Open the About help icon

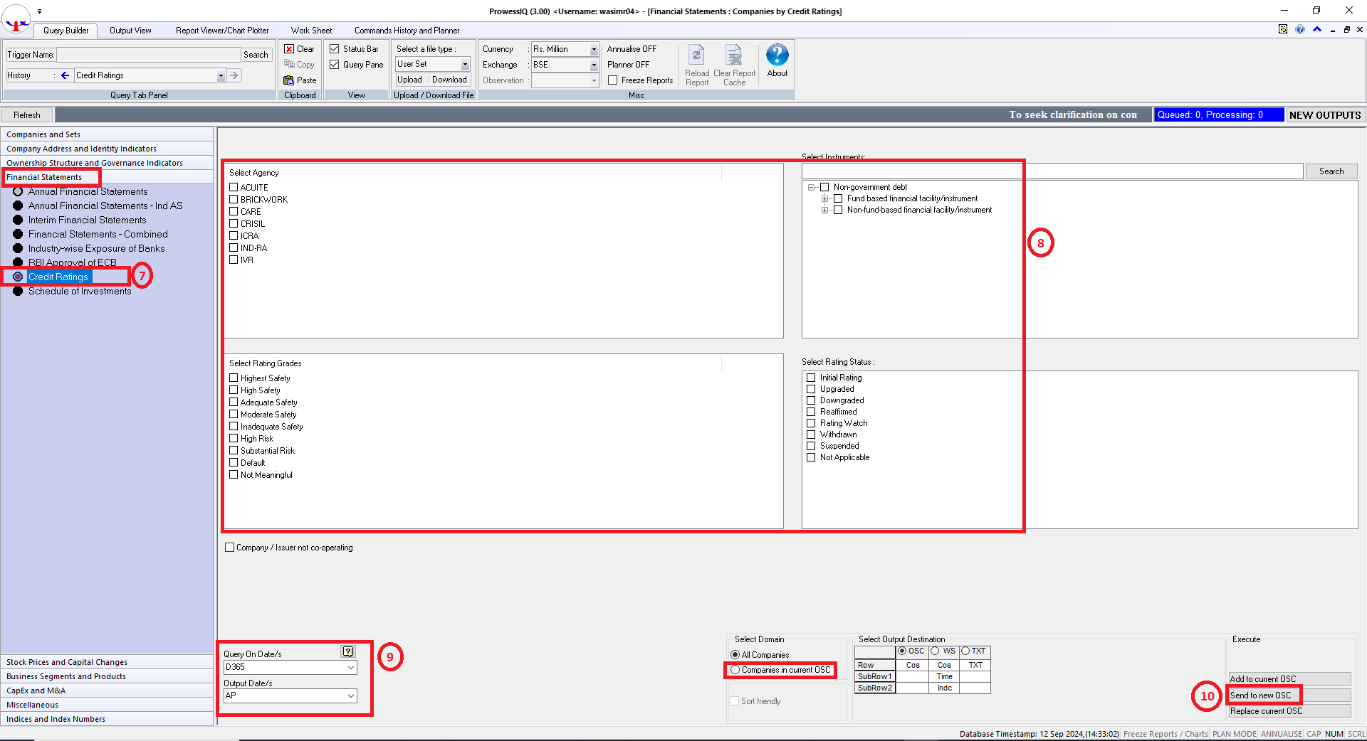[x=777, y=55]
